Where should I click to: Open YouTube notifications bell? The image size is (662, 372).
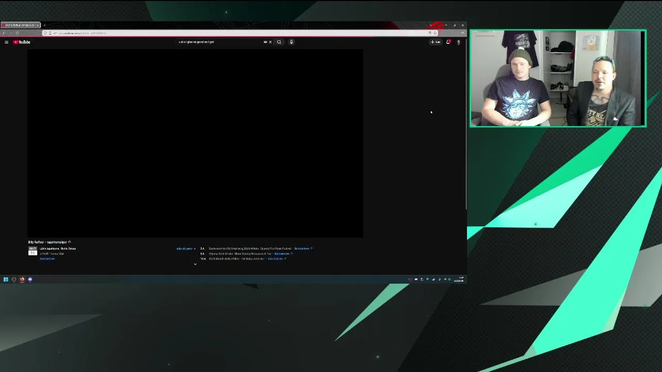point(448,42)
